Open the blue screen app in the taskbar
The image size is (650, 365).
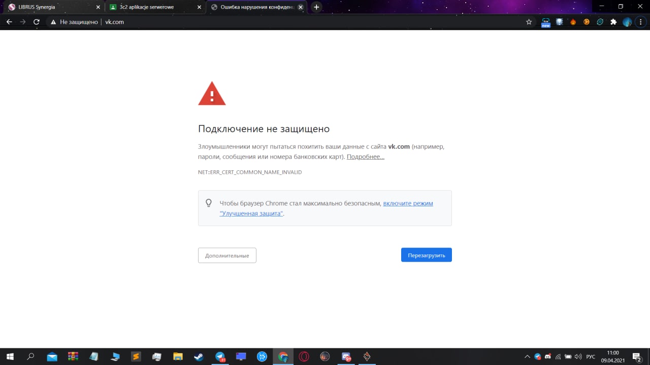coord(241,356)
